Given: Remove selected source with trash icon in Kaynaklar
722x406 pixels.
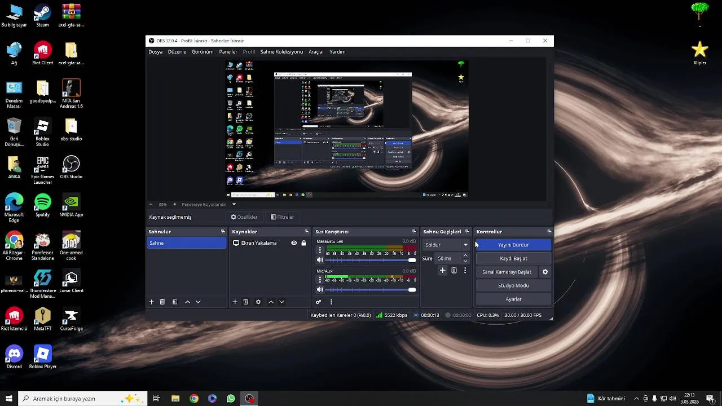Looking at the screenshot, I should tap(246, 302).
